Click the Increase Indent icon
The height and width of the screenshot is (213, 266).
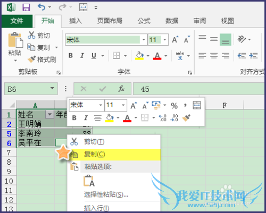[x=253, y=56]
